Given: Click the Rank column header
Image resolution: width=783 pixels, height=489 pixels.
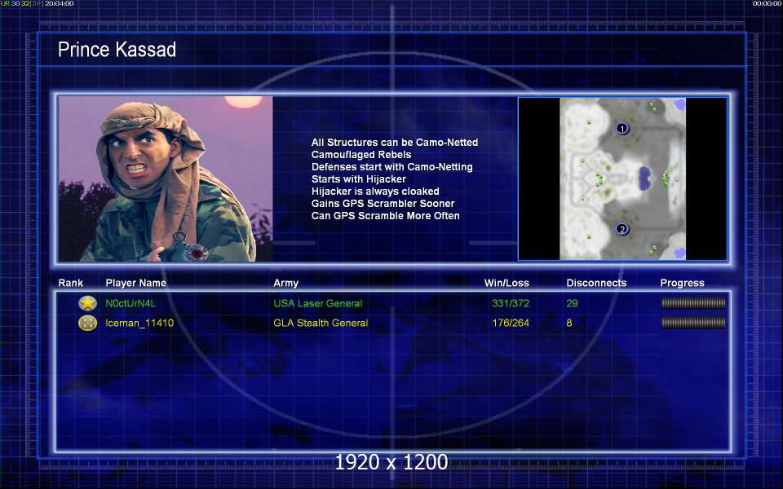Looking at the screenshot, I should (x=70, y=283).
